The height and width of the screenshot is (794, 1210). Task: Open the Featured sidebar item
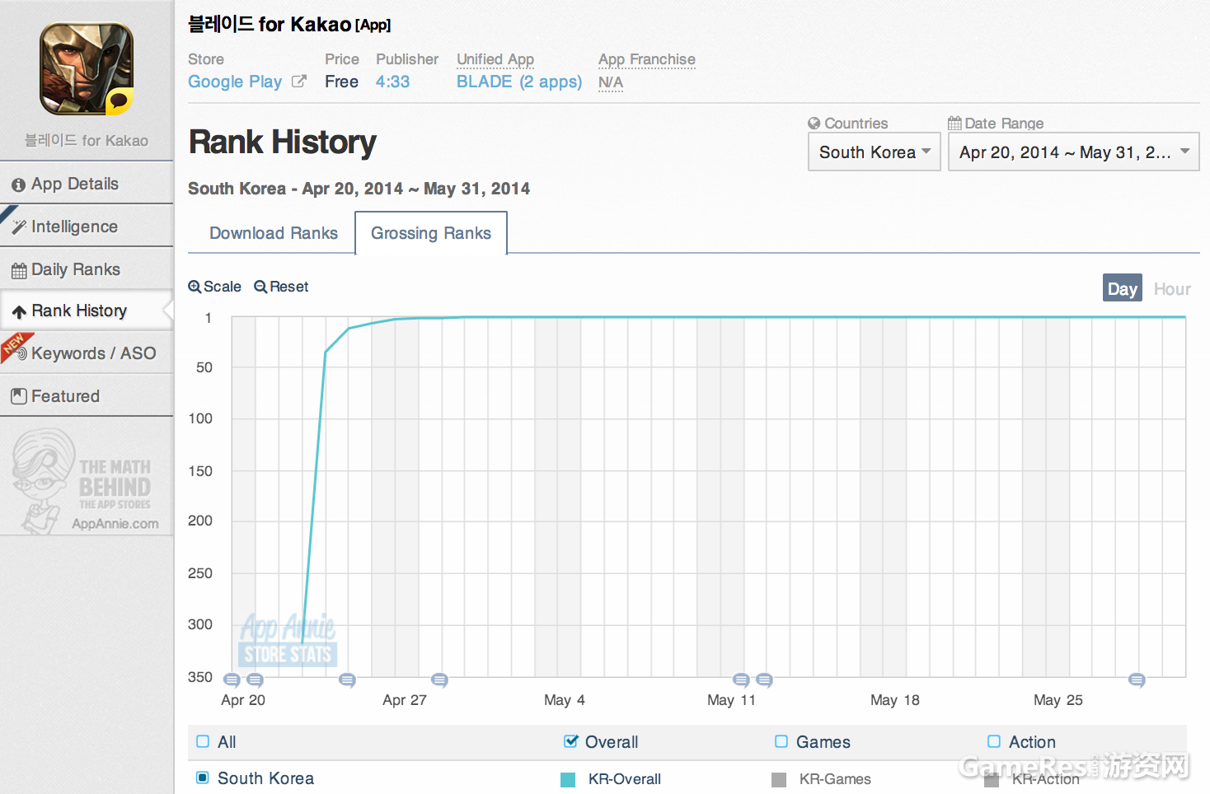[x=87, y=396]
